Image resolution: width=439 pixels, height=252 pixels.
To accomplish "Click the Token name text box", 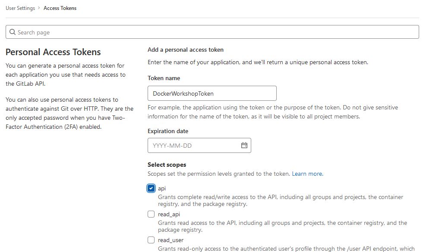I will tap(212, 93).
